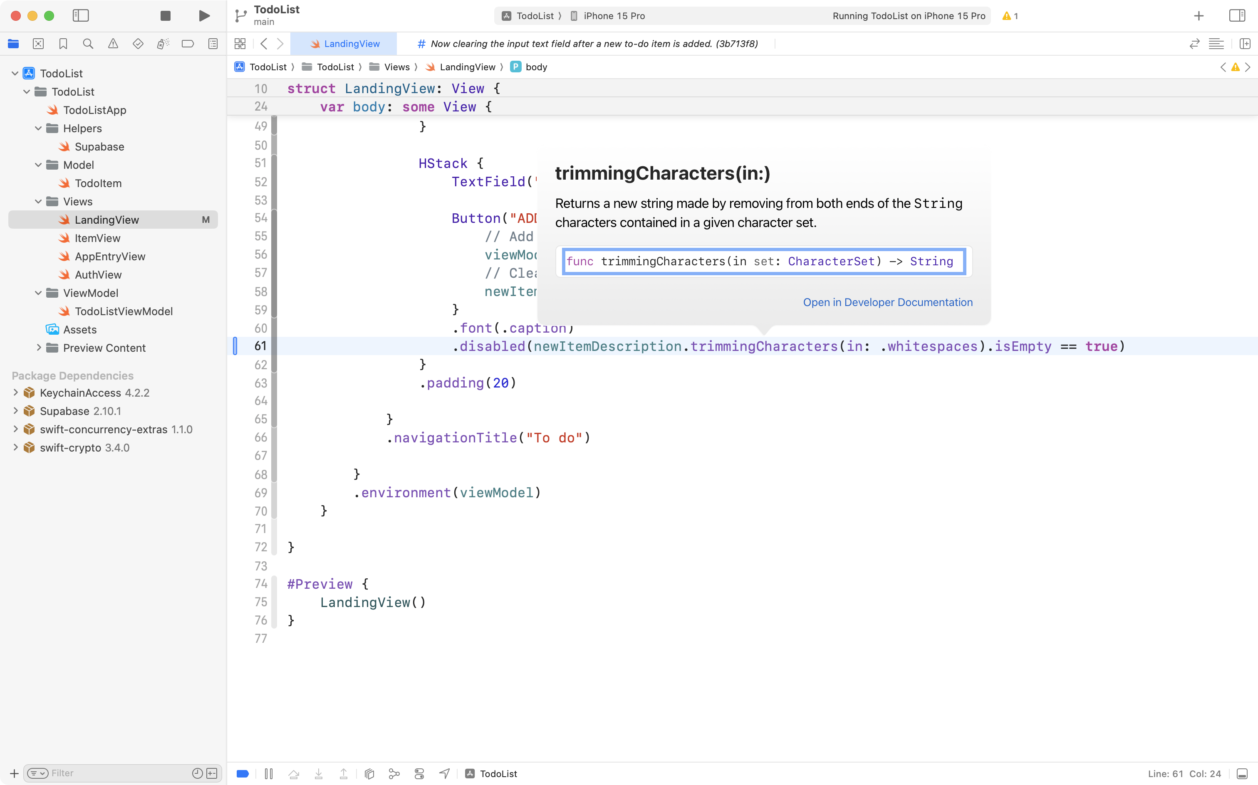The image size is (1258, 785).
Task: Click Open in Developer Documentation
Action: pyautogui.click(x=887, y=302)
